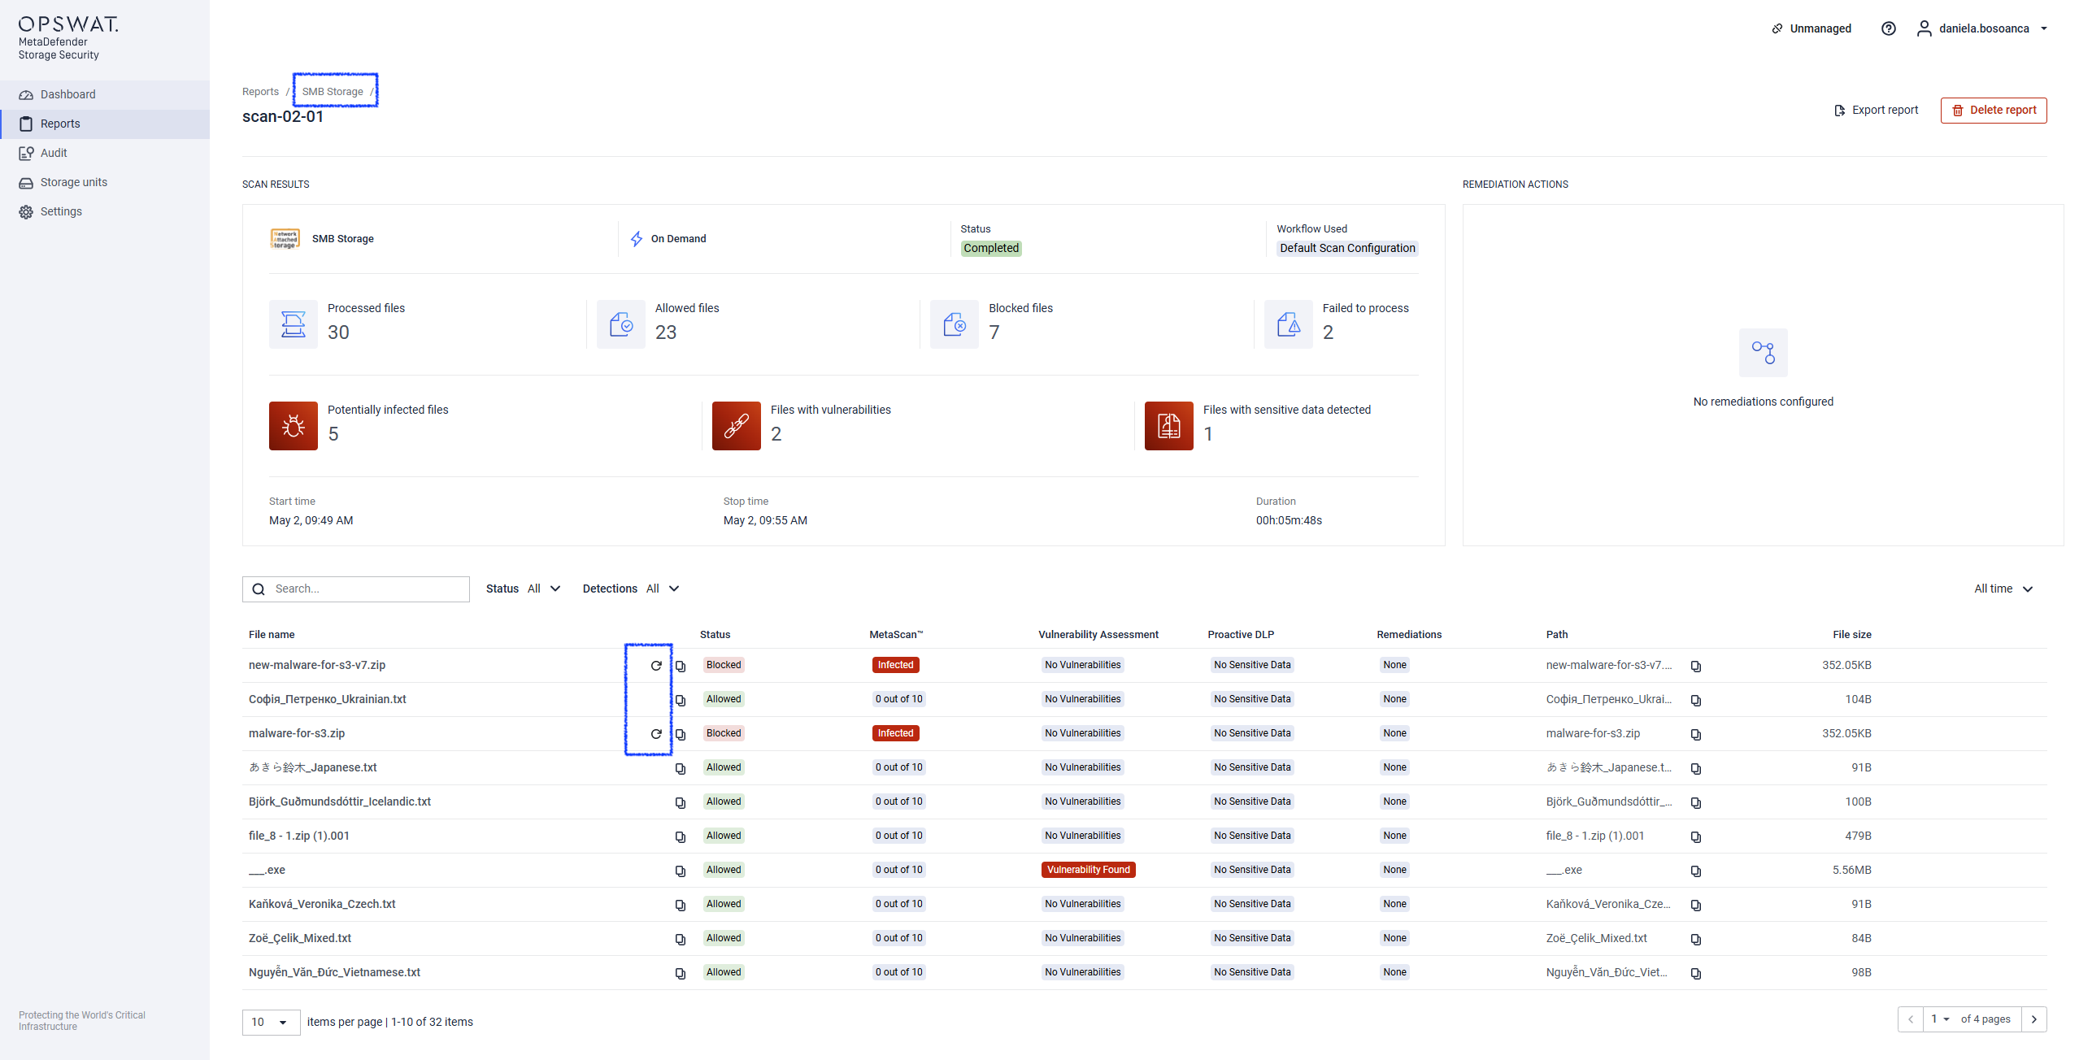The width and height of the screenshot is (2079, 1060).
Task: Copy the Nguyễn Vietnamese.txt file name
Action: (x=681, y=973)
